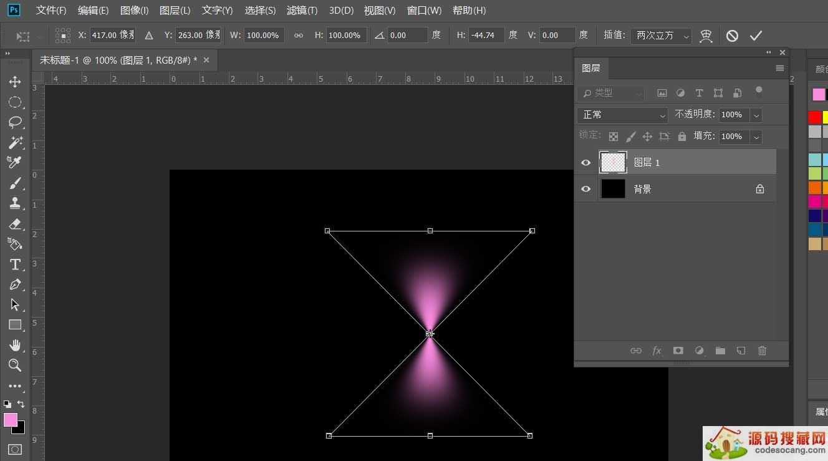The width and height of the screenshot is (828, 461).
Task: Toggle lock all padlock icon
Action: tap(682, 136)
